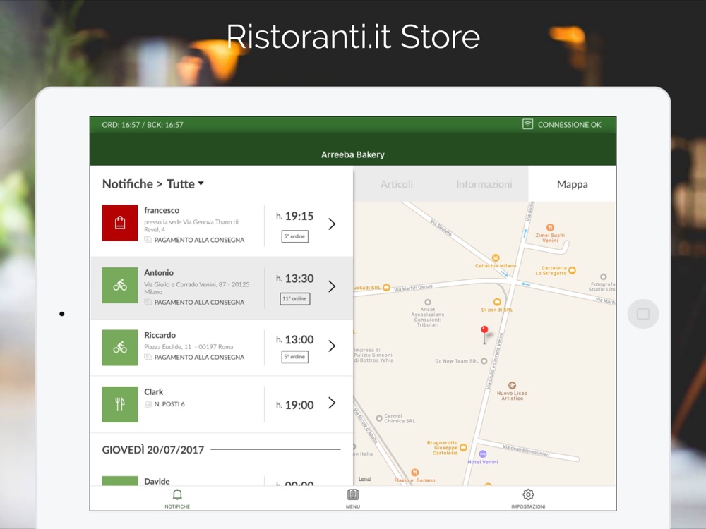Click the red map pin
Screen dimensions: 706x529
coord(484,334)
